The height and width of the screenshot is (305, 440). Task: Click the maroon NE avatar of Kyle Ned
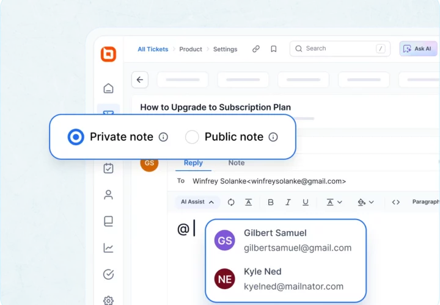pyautogui.click(x=224, y=279)
